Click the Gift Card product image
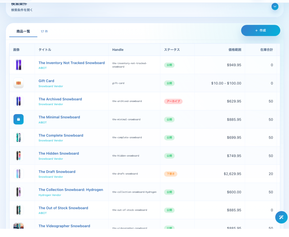This screenshot has height=237, width=289. click(x=18, y=83)
